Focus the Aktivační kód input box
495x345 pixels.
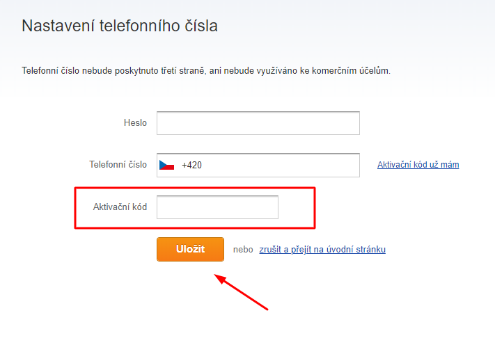(x=217, y=207)
